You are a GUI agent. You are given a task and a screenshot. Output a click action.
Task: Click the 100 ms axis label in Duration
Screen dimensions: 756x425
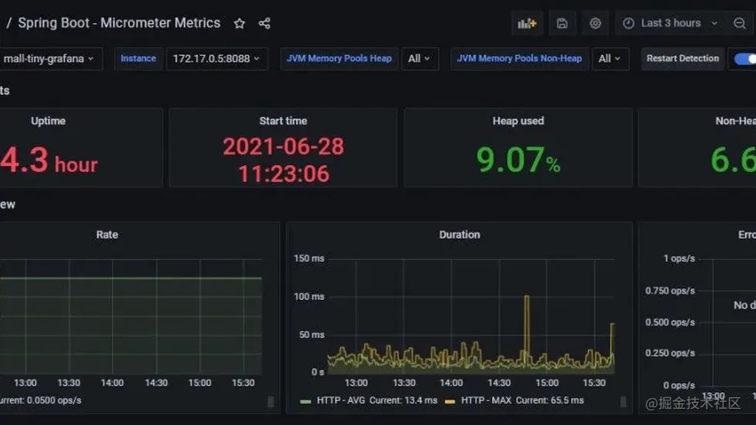(x=309, y=297)
